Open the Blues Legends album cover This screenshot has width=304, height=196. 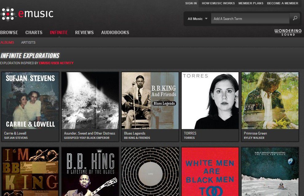[150, 100]
